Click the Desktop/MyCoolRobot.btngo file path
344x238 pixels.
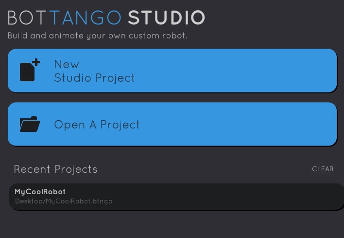click(64, 201)
